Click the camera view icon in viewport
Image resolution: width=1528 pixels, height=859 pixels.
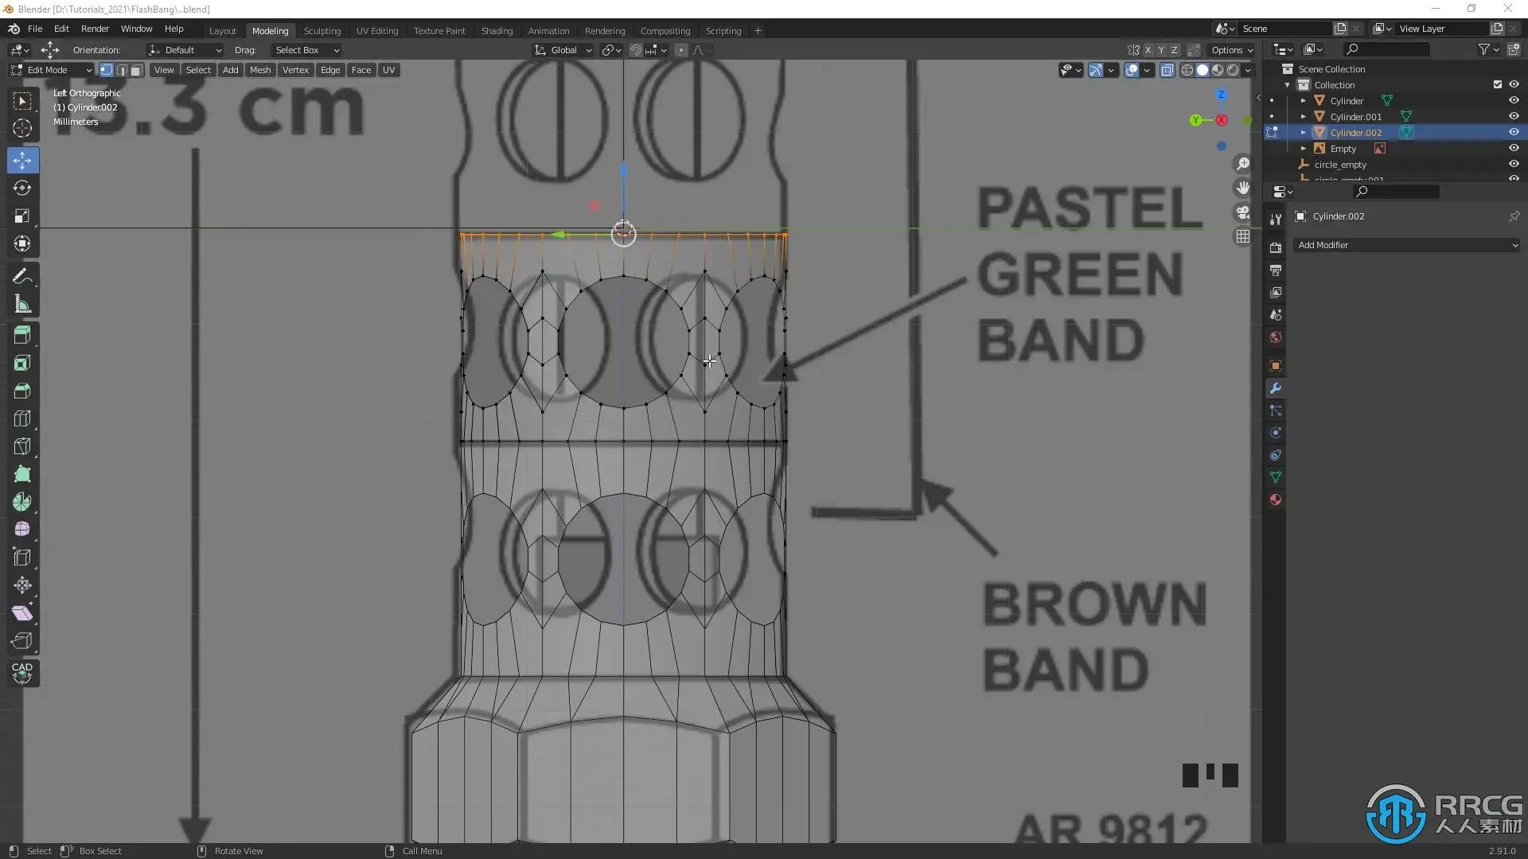click(1242, 212)
